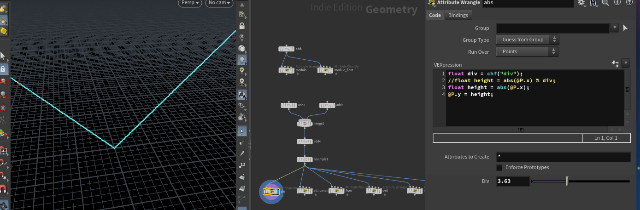This screenshot has height=210, width=640.
Task: Click the add2 node
Action: click(289, 105)
